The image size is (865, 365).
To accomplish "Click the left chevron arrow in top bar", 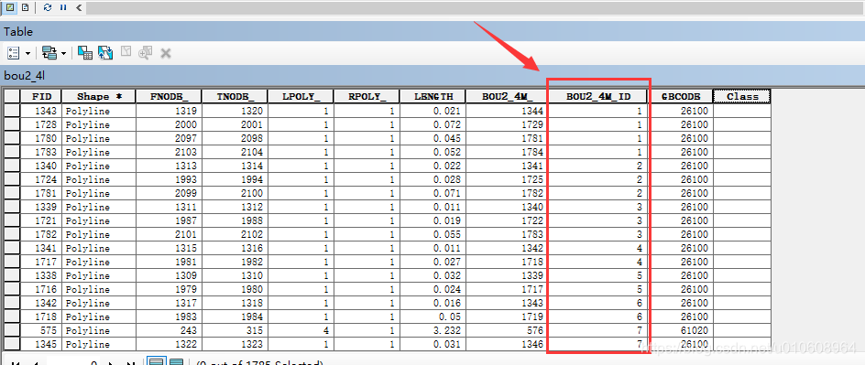I will click(x=79, y=7).
